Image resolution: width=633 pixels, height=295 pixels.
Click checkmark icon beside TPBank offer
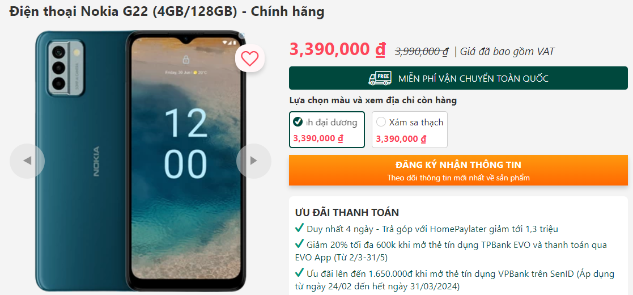(300, 244)
